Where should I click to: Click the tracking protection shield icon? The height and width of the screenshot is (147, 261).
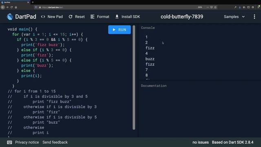coord(36,7)
